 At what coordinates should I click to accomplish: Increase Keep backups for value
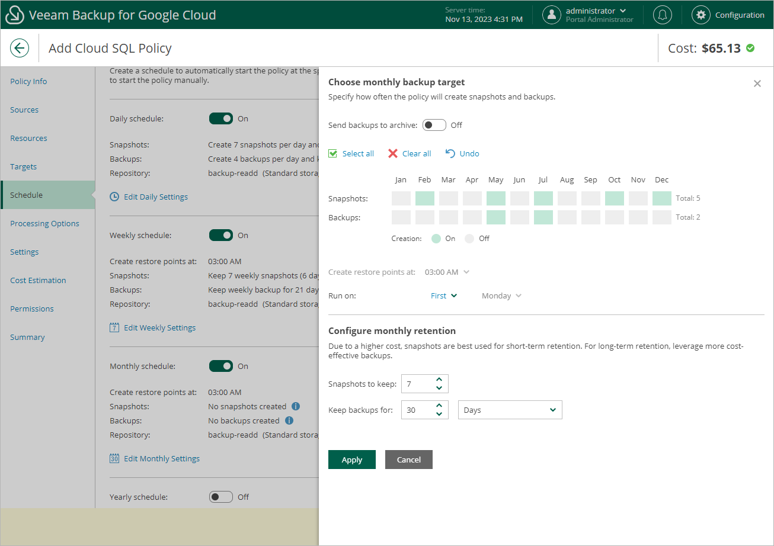[439, 406]
